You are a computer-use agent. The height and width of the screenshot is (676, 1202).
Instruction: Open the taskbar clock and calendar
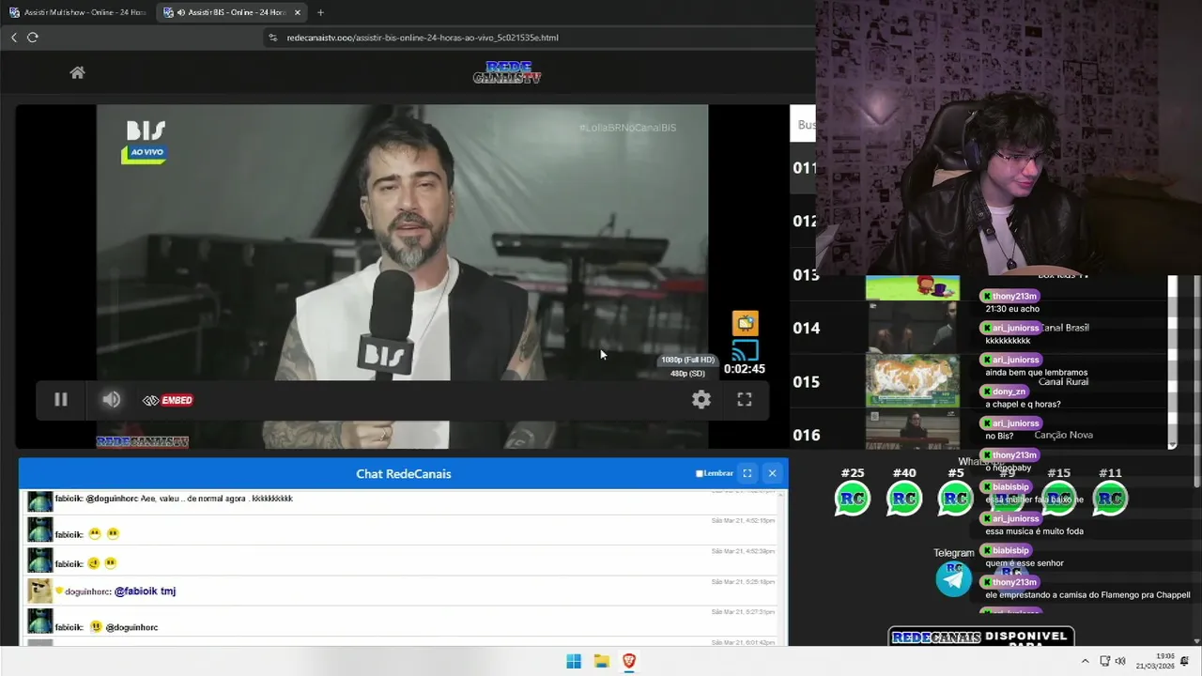1156,661
